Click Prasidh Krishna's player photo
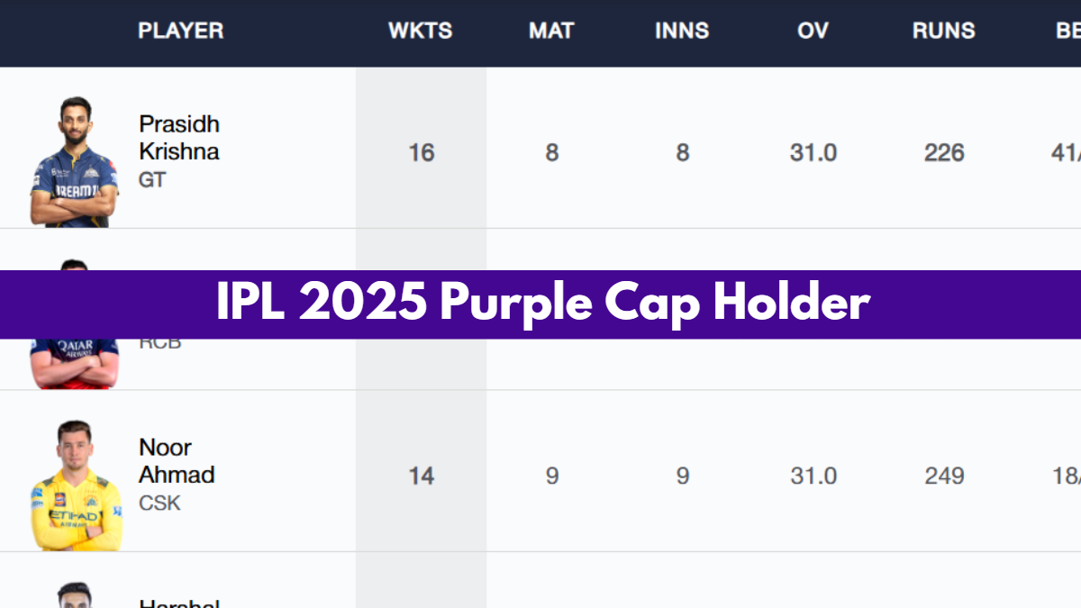Screen dimensions: 1081x608 (x=74, y=162)
